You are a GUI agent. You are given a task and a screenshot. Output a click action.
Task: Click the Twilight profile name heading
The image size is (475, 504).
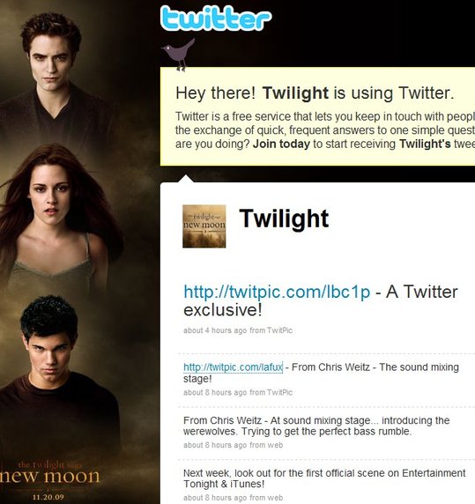(x=284, y=219)
